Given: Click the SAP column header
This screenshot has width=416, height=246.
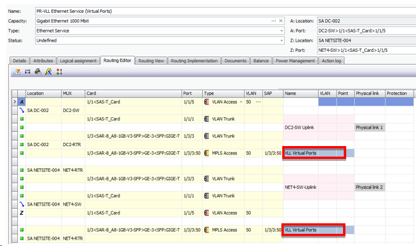Looking at the screenshot, I should (273, 94).
